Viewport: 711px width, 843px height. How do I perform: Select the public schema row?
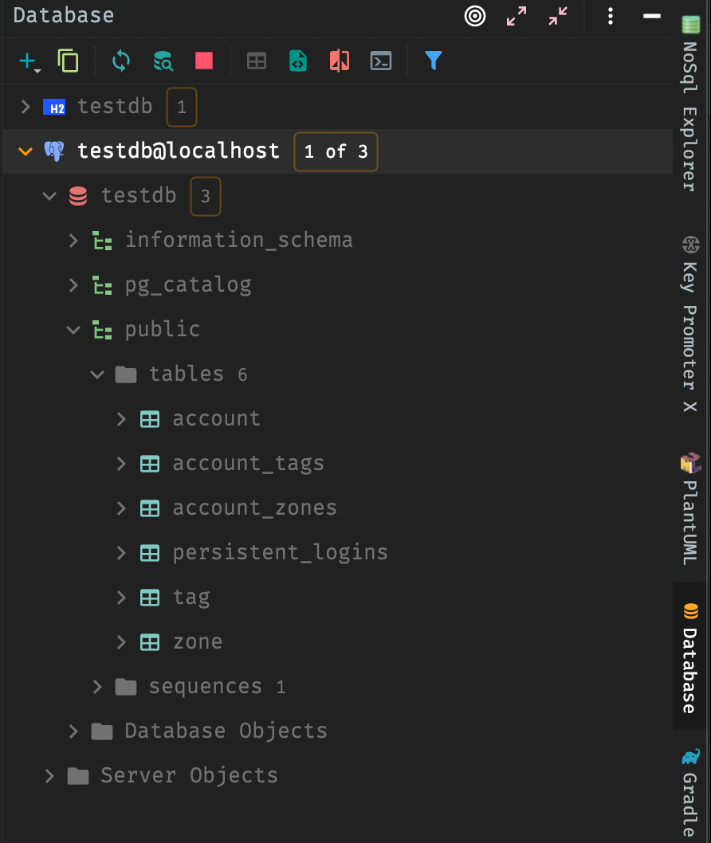click(338, 330)
